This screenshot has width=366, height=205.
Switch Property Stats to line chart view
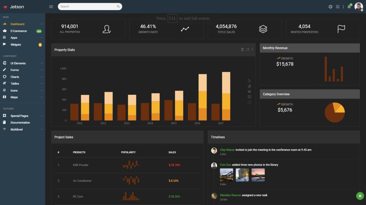point(249,80)
